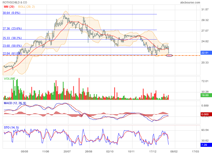Screen dimensions: 212x154
Task: Click the blue 22.51 last price tag
Action: [206, 53]
